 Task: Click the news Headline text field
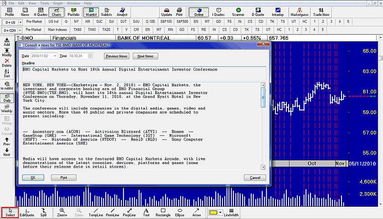(x=144, y=73)
